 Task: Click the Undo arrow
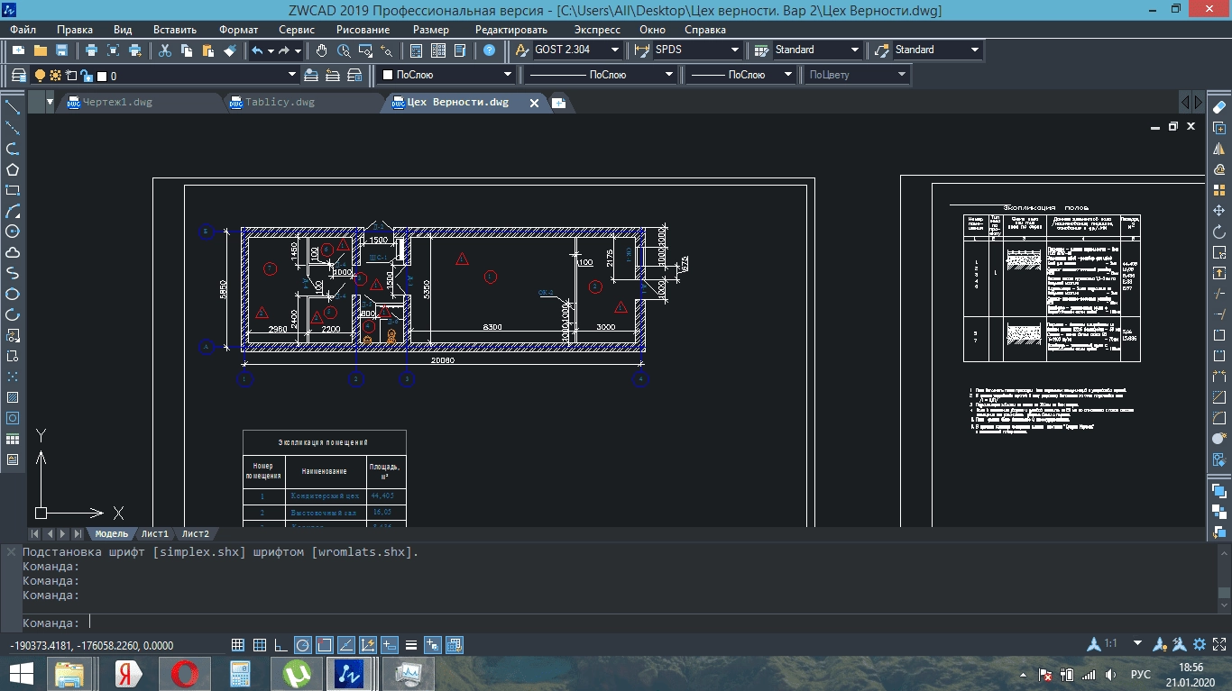(x=257, y=50)
